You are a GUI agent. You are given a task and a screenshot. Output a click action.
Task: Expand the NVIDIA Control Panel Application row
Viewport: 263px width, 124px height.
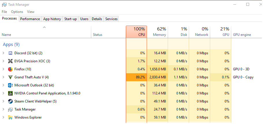coord(3,93)
